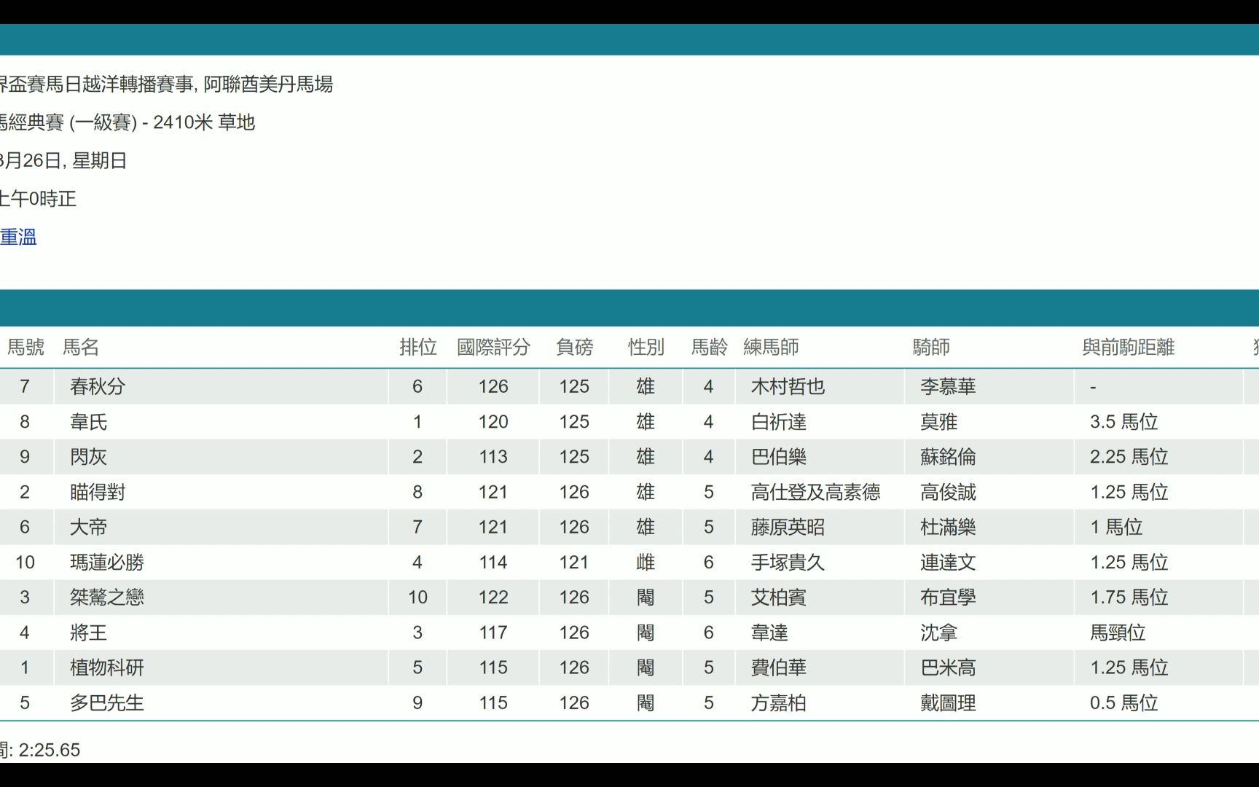Screen dimensions: 1259x787
Task: Select horse name 將王
Action: click(x=88, y=633)
